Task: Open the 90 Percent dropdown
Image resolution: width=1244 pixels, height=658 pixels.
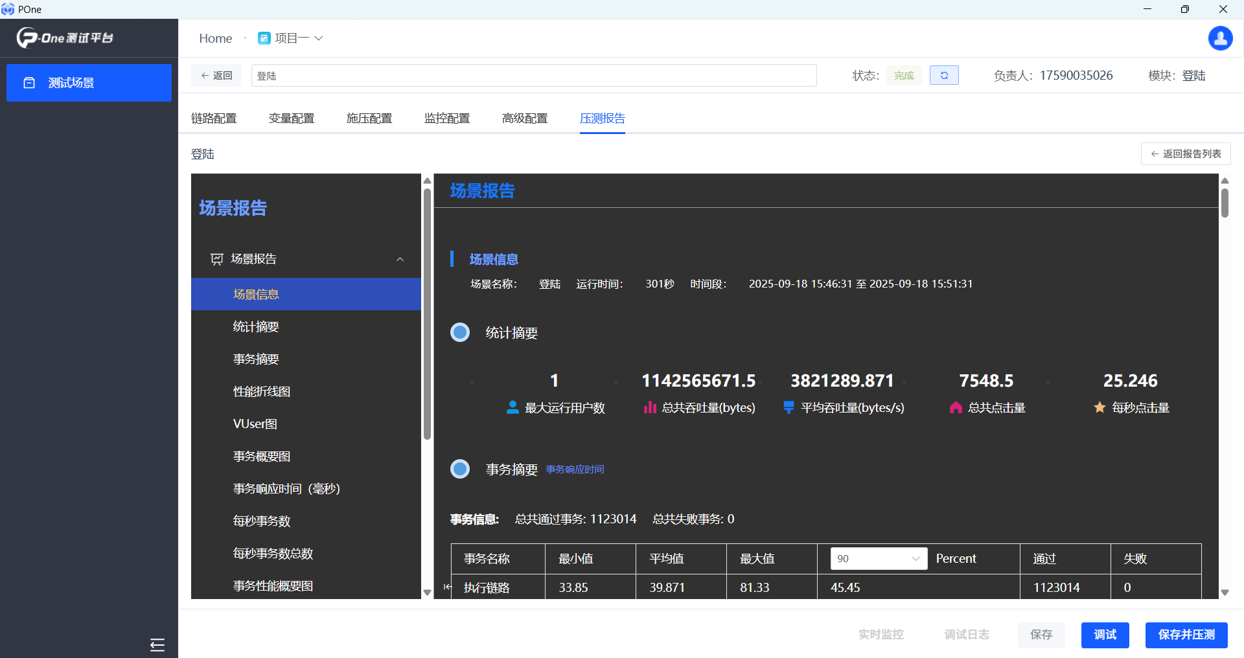Action: coord(878,558)
